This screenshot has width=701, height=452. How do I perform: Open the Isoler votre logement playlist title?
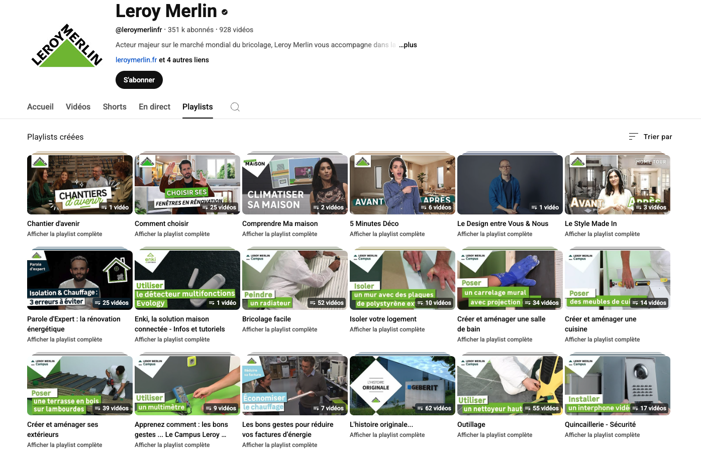(x=383, y=319)
